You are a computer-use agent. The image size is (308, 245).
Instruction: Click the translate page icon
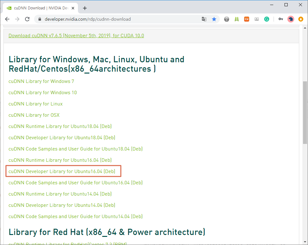click(x=204, y=19)
